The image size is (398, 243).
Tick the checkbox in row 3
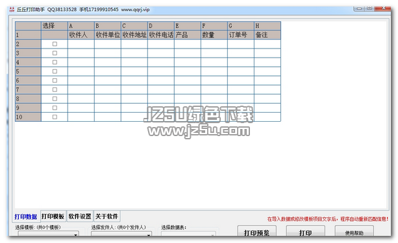pos(55,53)
